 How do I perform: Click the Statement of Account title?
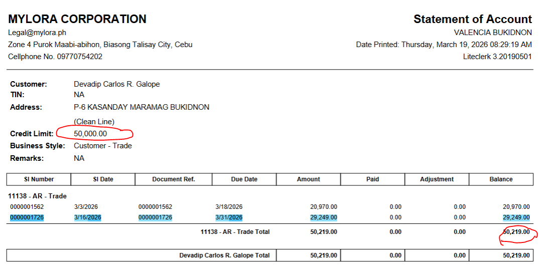tap(472, 19)
